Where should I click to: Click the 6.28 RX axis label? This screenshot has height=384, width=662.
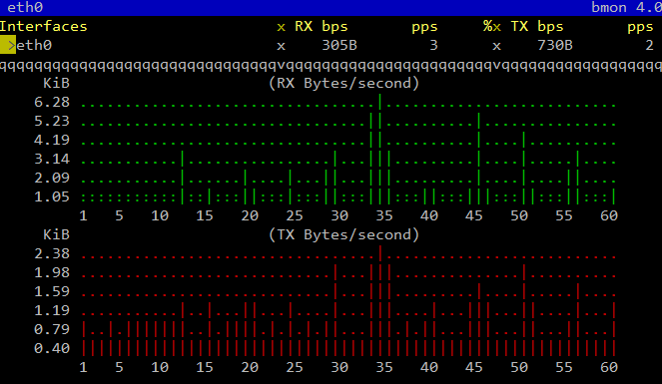pyautogui.click(x=52, y=102)
